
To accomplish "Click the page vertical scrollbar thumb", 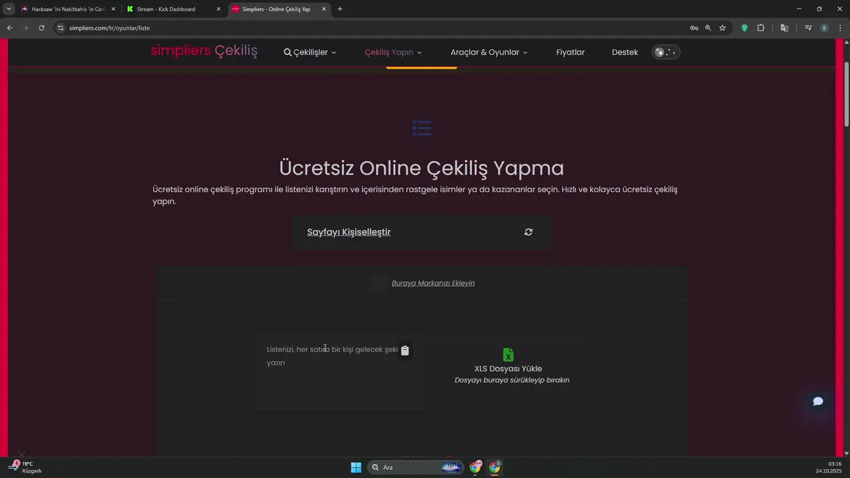I will [846, 94].
